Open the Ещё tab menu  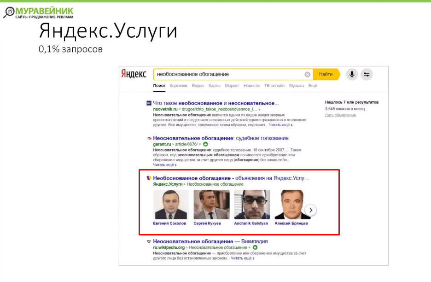(313, 86)
